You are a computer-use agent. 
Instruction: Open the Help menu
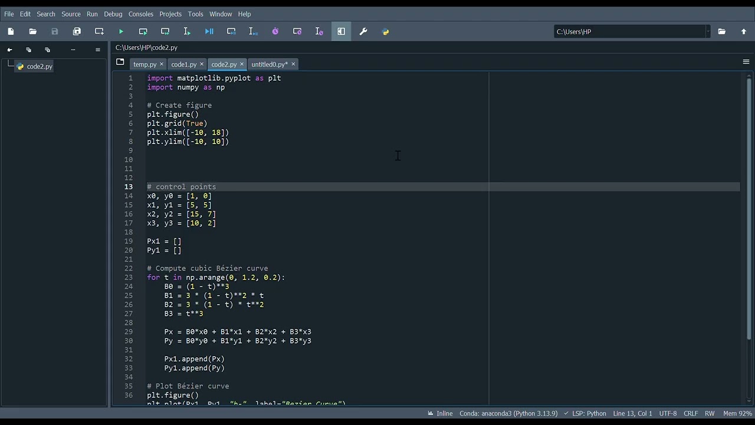pyautogui.click(x=244, y=14)
